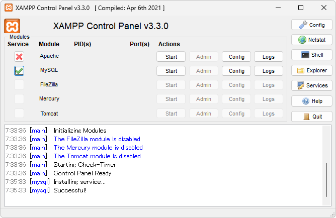Image resolution: width=336 pixels, height=218 pixels.
Task: Toggle the MySQL service green checkmark
Action: pyautogui.click(x=19, y=71)
